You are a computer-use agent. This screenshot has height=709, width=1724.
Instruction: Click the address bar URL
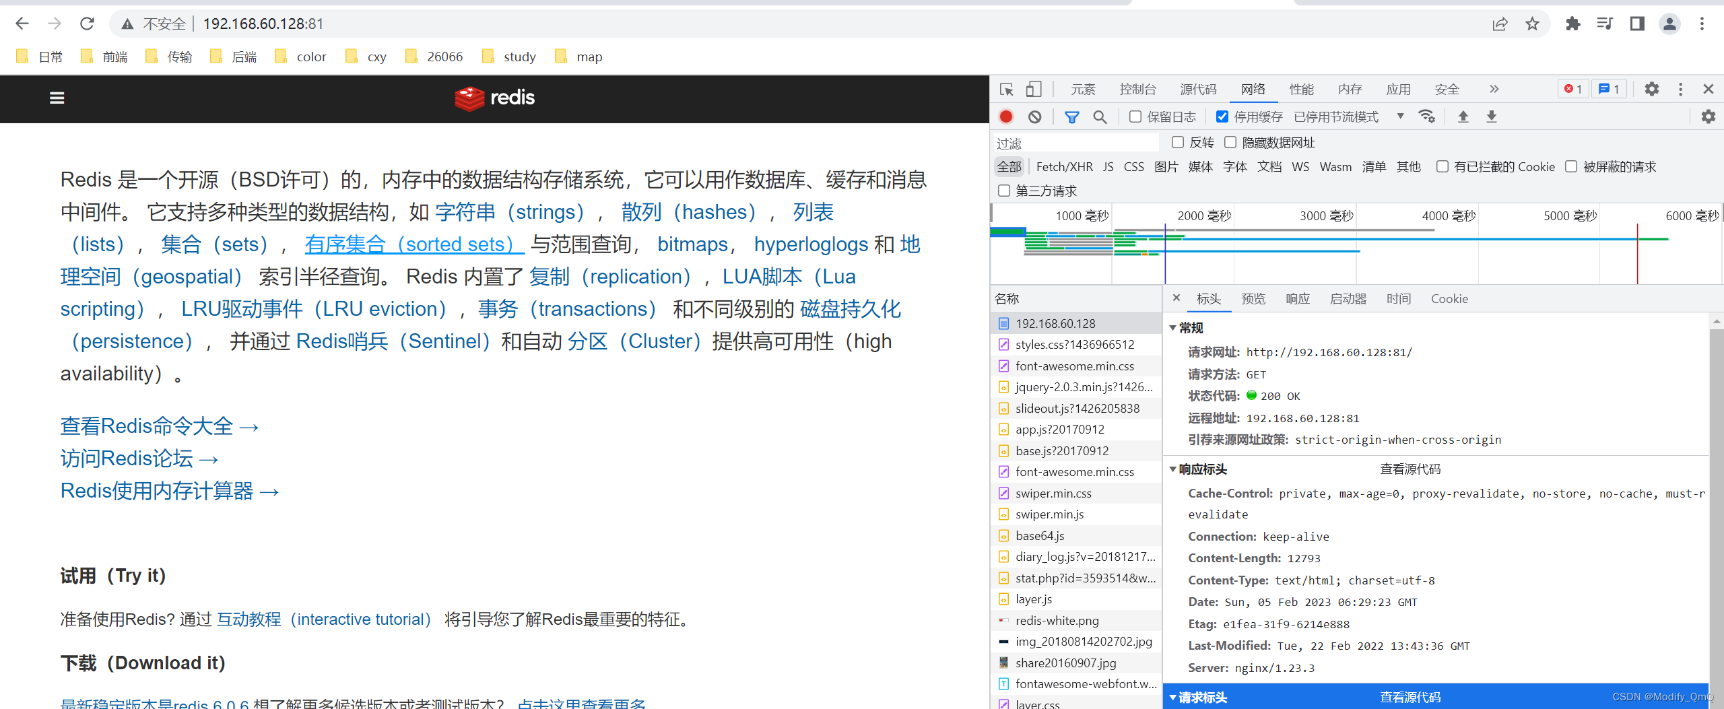point(263,24)
